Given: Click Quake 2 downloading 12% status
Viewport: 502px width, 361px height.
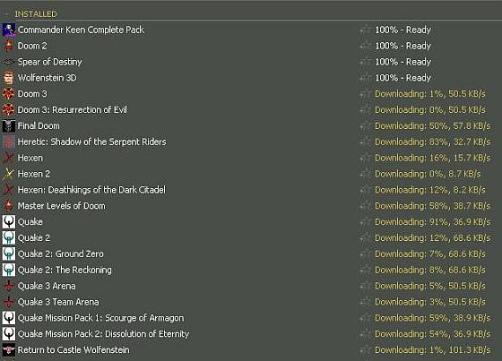Looking at the screenshot, I should pyautogui.click(x=432, y=237).
